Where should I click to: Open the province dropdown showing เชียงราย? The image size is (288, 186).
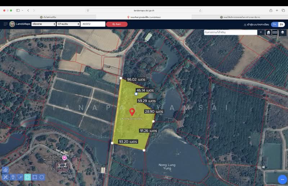44,24
